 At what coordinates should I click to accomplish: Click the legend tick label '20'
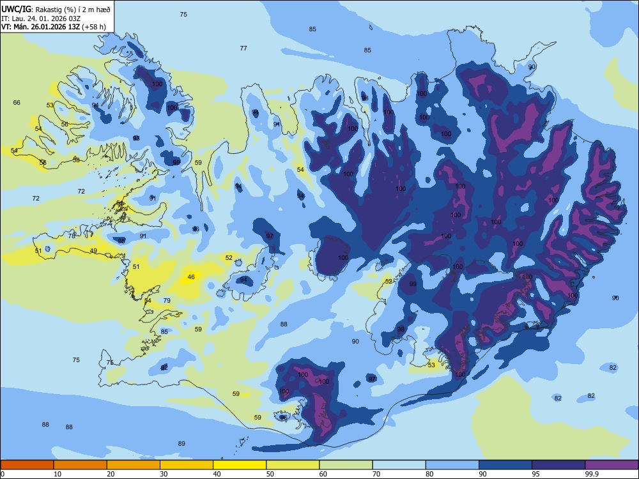[x=111, y=474]
